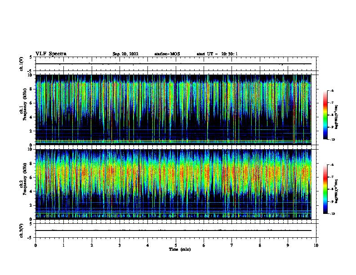Click the "-6" label on ch.1 colorbar
This screenshot has width=356, height=275.
click(x=332, y=90)
